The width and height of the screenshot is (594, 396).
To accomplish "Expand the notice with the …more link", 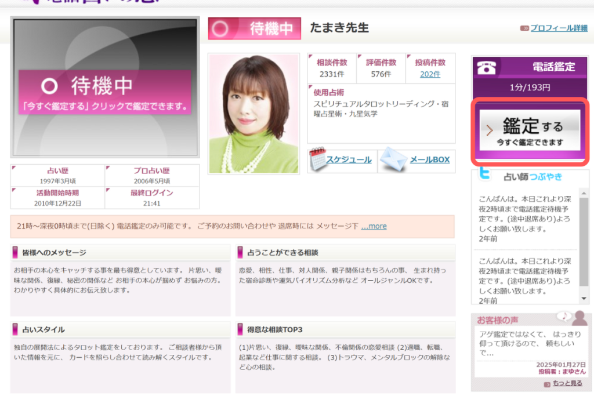I will click(374, 226).
